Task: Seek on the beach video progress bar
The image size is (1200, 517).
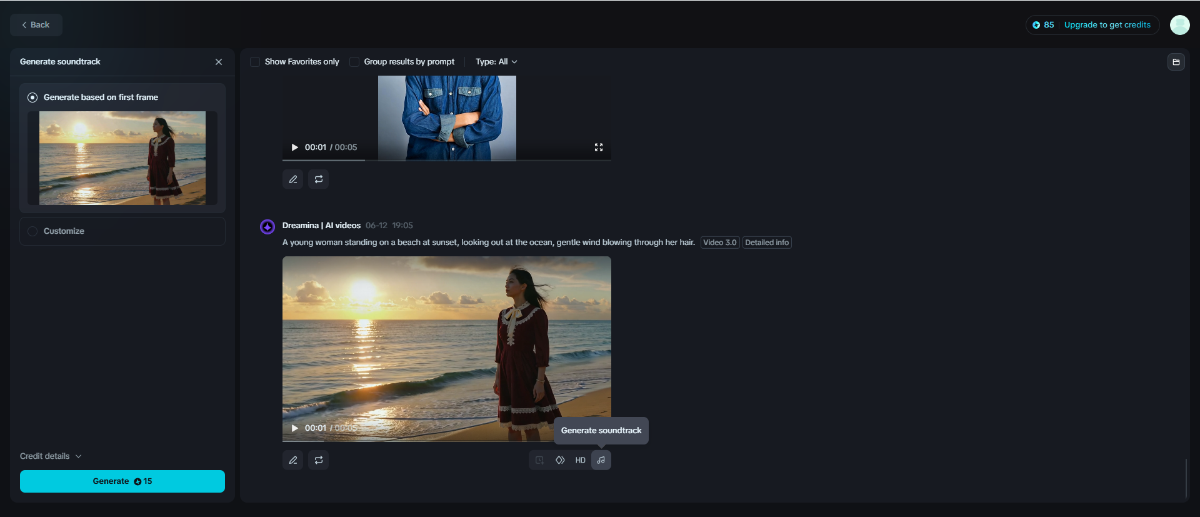Action: pos(447,441)
